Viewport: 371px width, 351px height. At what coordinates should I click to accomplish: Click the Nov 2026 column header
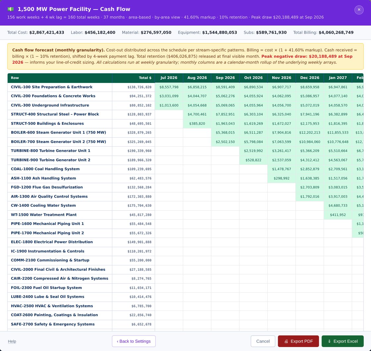(x=281, y=78)
